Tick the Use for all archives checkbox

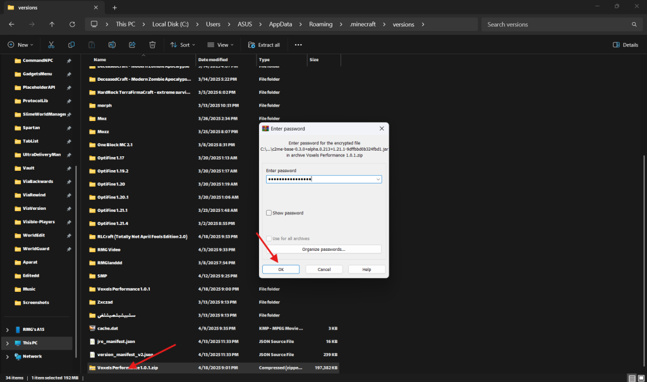269,238
